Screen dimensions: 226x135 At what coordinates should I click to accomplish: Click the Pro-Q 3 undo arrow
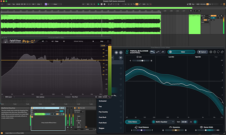click(43, 41)
